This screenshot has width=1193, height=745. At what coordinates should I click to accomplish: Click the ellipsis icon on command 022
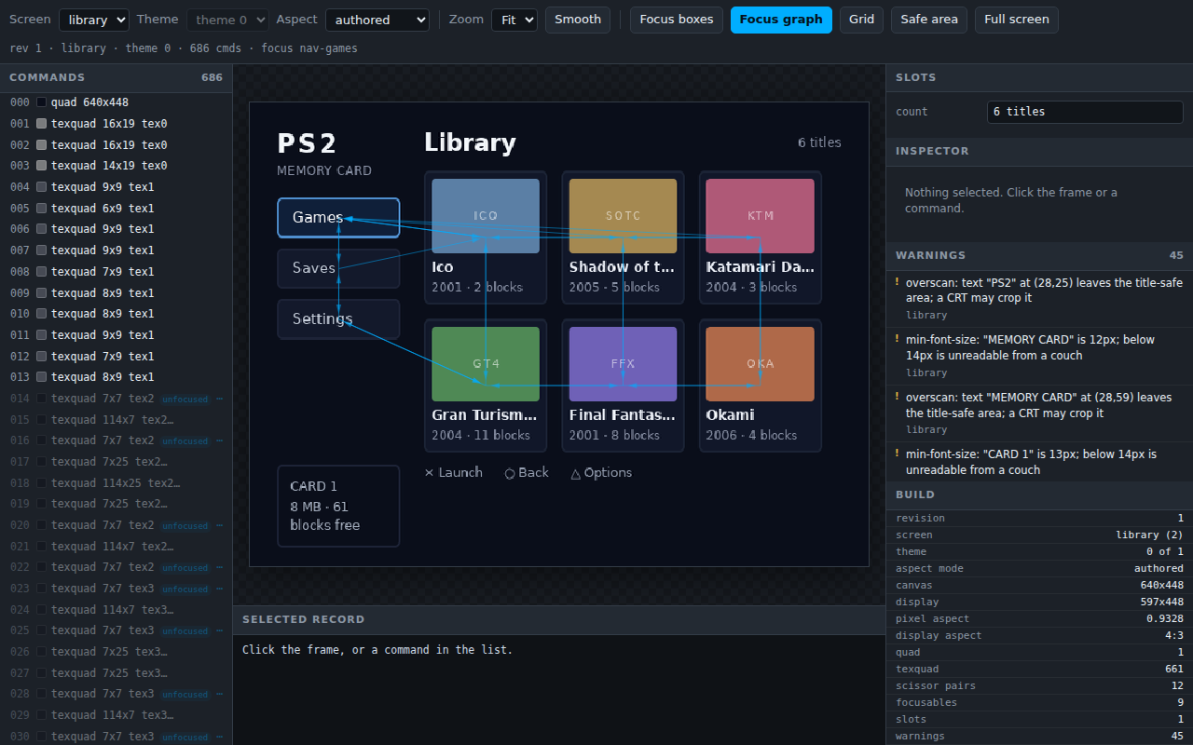pyautogui.click(x=220, y=567)
